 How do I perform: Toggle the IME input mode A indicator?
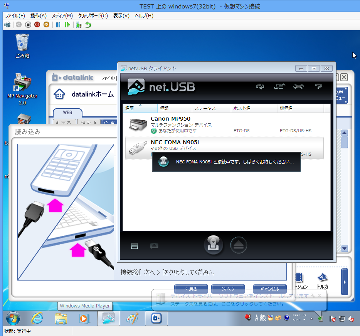click(256, 318)
